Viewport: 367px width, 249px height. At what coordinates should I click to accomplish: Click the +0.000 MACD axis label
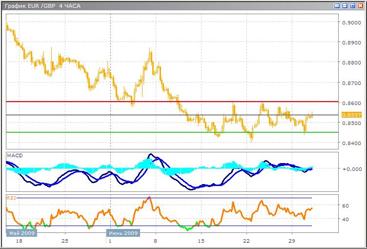point(351,169)
